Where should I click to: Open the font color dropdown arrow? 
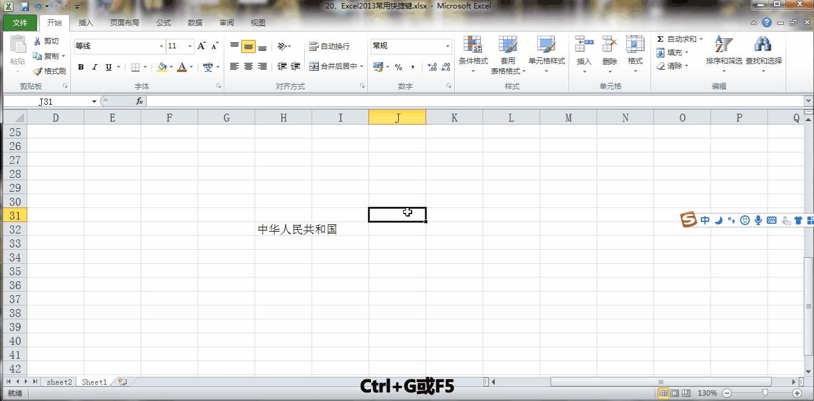coord(190,67)
